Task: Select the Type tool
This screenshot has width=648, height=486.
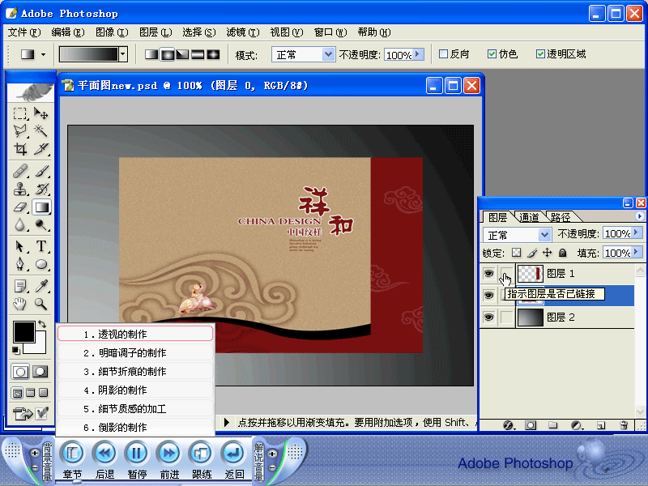Action: point(41,246)
